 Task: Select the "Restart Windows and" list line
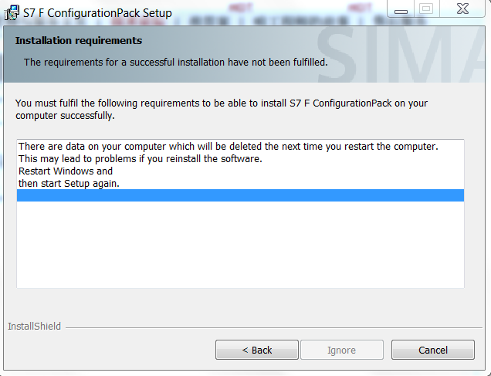(x=66, y=171)
